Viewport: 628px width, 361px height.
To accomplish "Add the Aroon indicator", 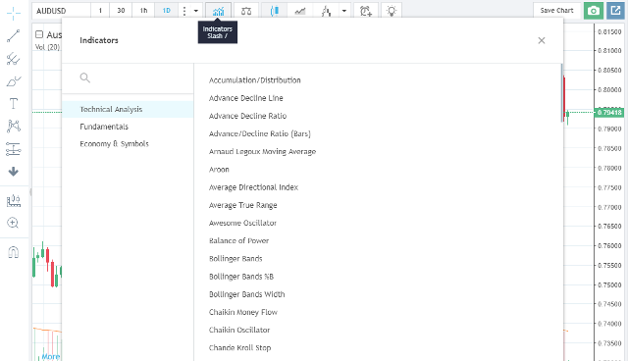I will pos(219,170).
